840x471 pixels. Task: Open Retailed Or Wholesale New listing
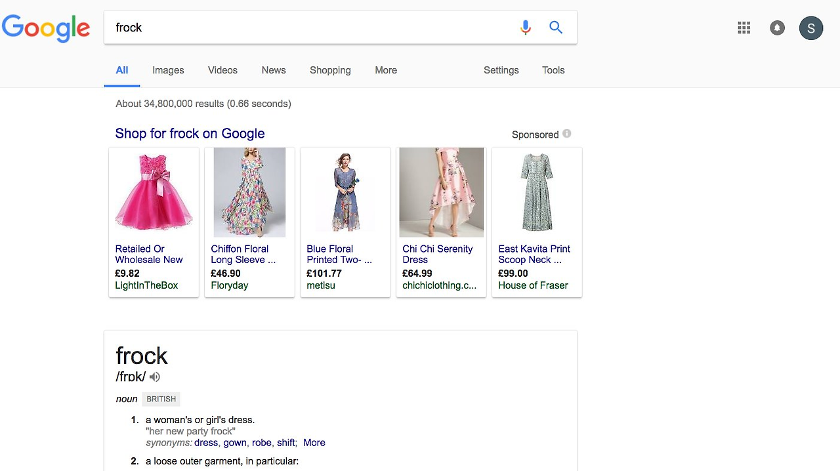point(149,255)
